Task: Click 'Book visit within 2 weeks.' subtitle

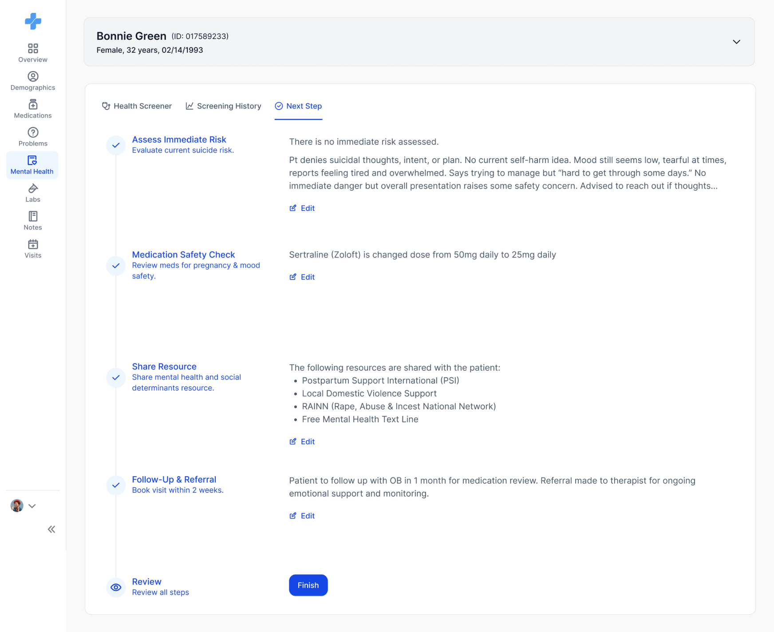Action: 178,490
